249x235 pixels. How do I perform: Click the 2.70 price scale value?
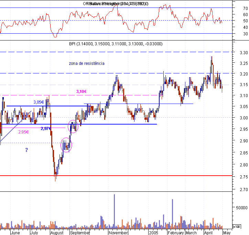[x=244, y=190]
